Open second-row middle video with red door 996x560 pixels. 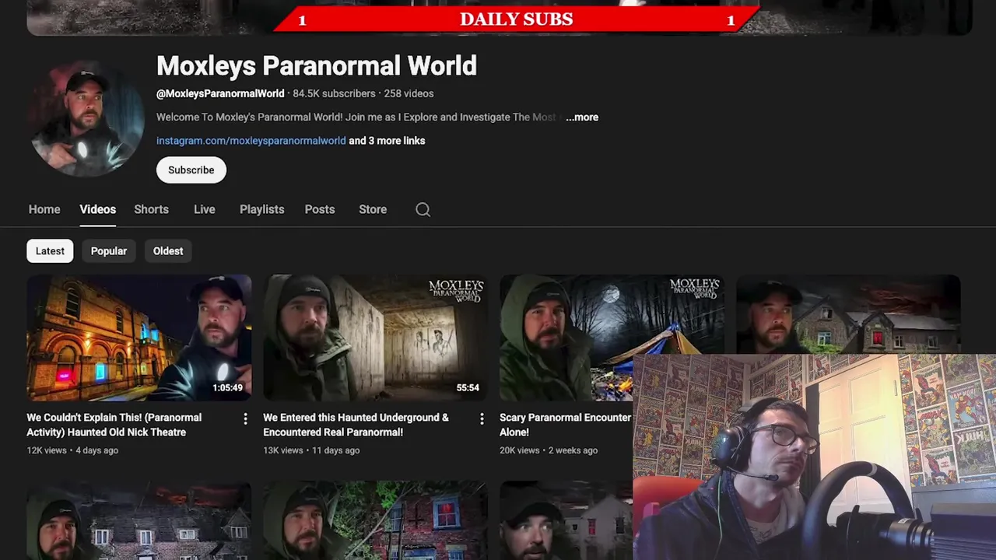[x=376, y=520]
